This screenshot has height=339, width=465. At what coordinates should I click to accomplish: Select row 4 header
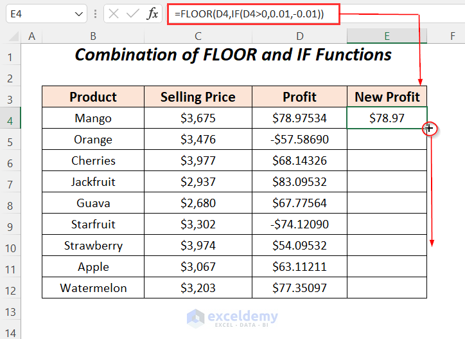pyautogui.click(x=10, y=118)
